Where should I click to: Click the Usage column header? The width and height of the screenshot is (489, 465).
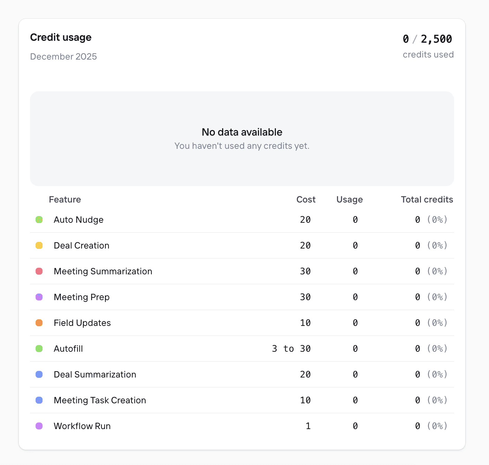[349, 199]
